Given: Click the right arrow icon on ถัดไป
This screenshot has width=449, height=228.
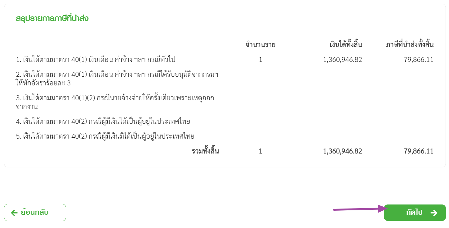Looking at the screenshot, I should tap(434, 213).
